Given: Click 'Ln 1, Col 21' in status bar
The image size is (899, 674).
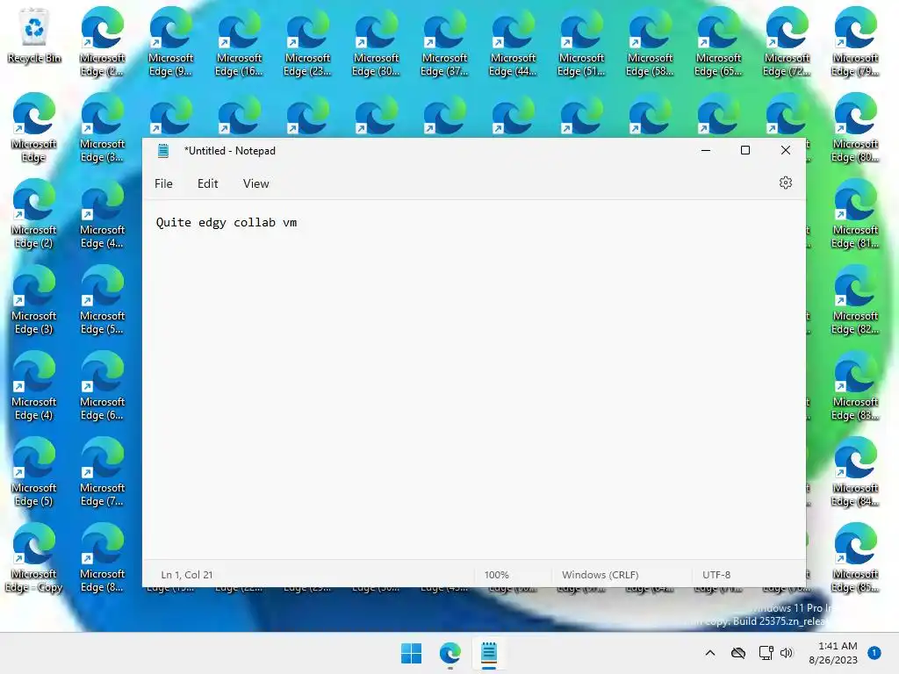Looking at the screenshot, I should coord(187,575).
